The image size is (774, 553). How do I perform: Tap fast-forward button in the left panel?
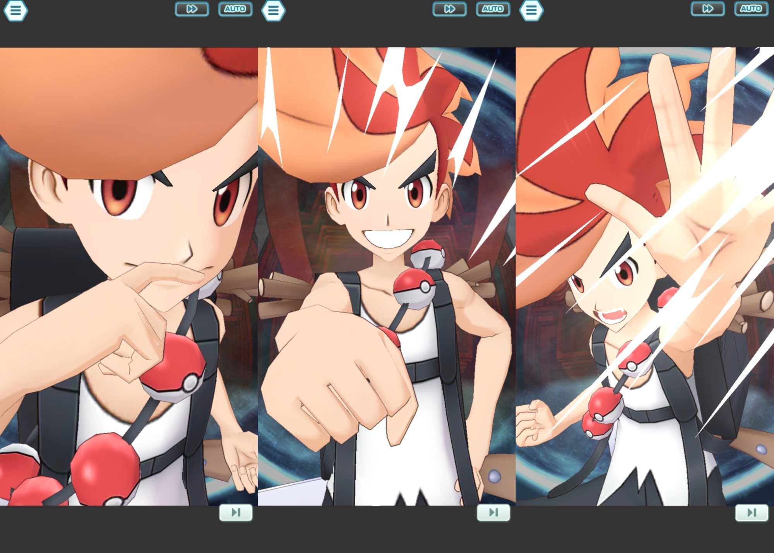click(192, 9)
